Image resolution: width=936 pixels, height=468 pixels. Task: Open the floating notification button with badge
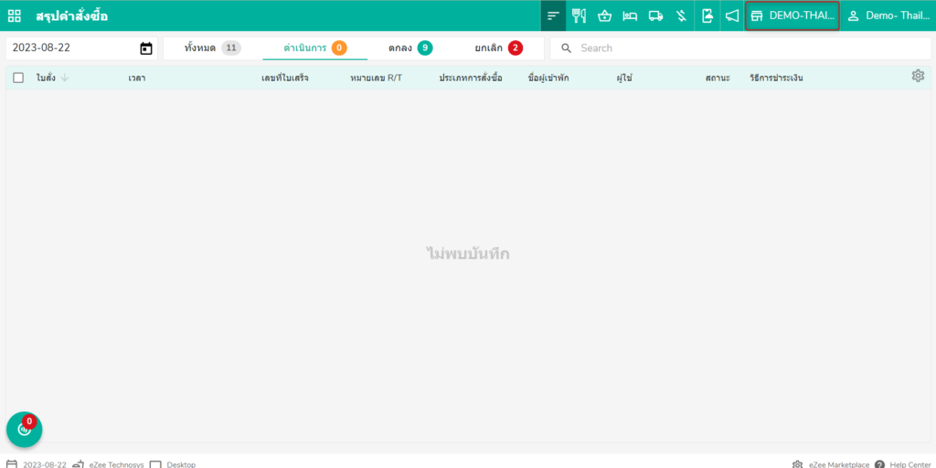point(25,430)
